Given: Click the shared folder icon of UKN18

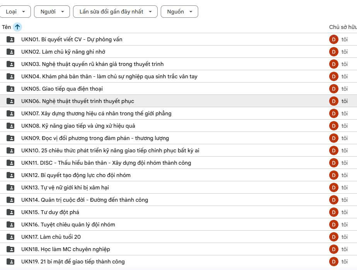Looking at the screenshot, I should (x=10, y=249).
